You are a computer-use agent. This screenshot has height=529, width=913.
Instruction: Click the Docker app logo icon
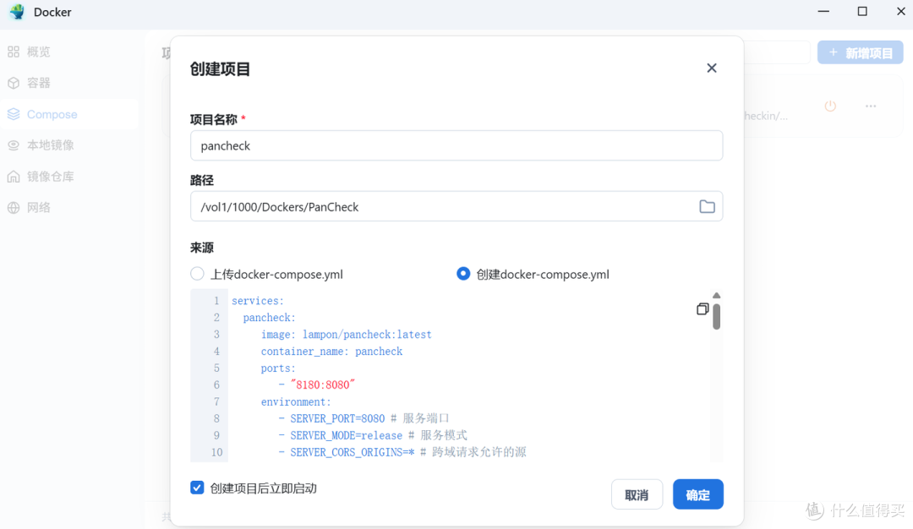pyautogui.click(x=18, y=12)
